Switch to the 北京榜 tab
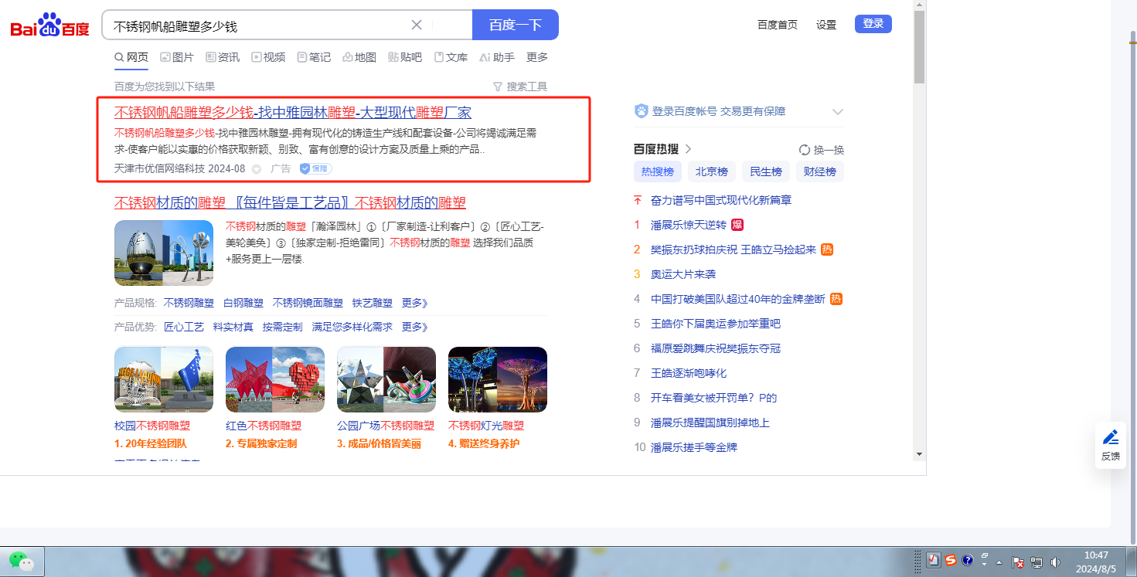The width and height of the screenshot is (1137, 577). 712,171
